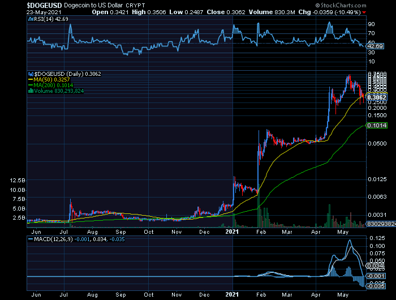Click the 0.3062 last-price tag on price axis
396x300 pixels.
pos(377,97)
